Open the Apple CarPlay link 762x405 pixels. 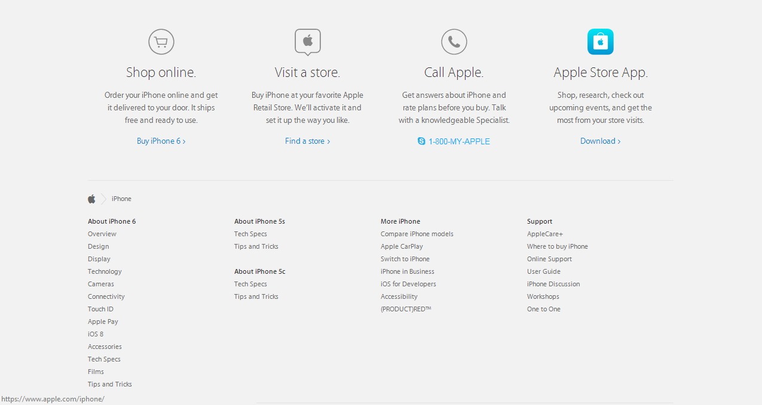click(402, 246)
